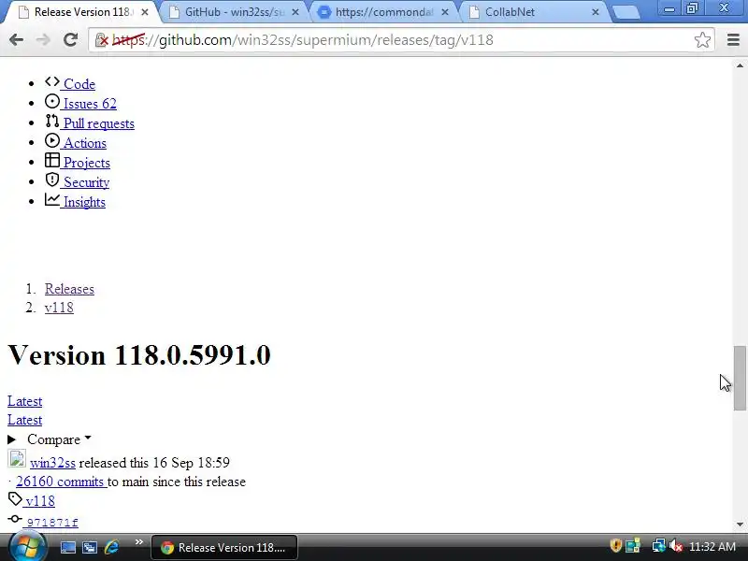The width and height of the screenshot is (748, 561).
Task: Close the CollabNet tab
Action: (x=596, y=12)
